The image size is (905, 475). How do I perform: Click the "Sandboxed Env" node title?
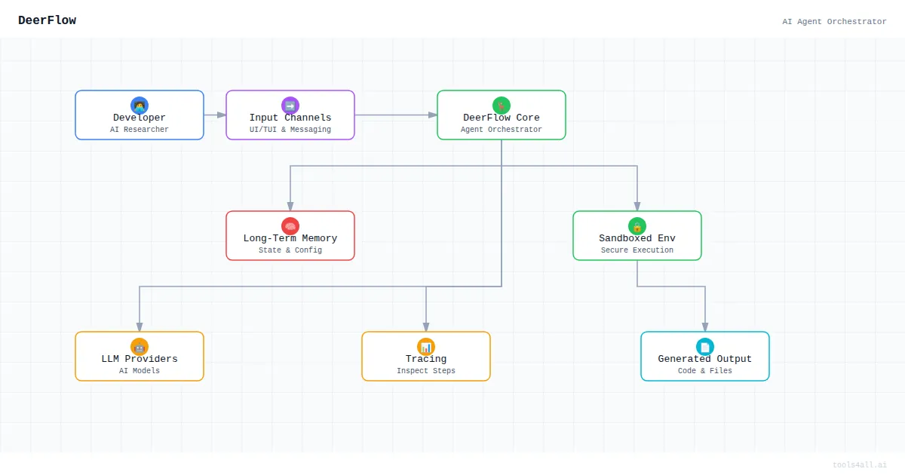click(x=637, y=238)
